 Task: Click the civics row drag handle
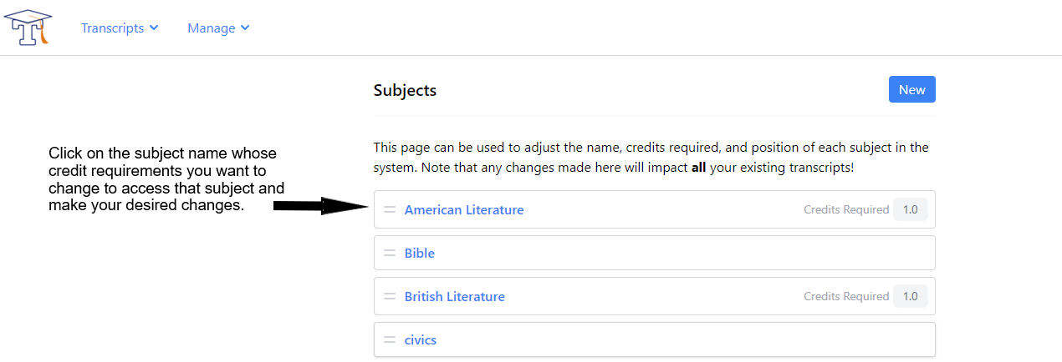(x=390, y=339)
